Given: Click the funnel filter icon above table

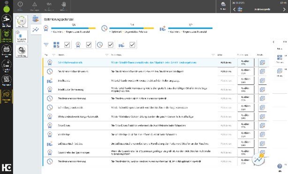Looking at the screenshot, I should click(46, 45).
